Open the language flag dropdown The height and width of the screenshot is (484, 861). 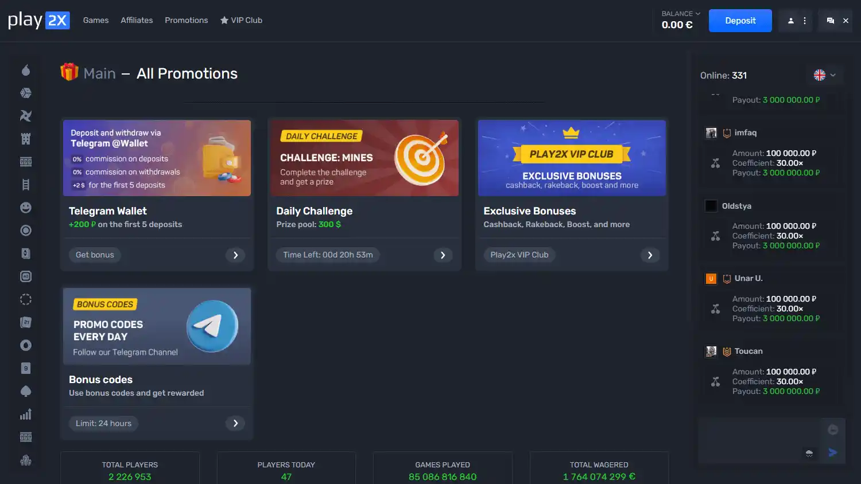click(825, 75)
